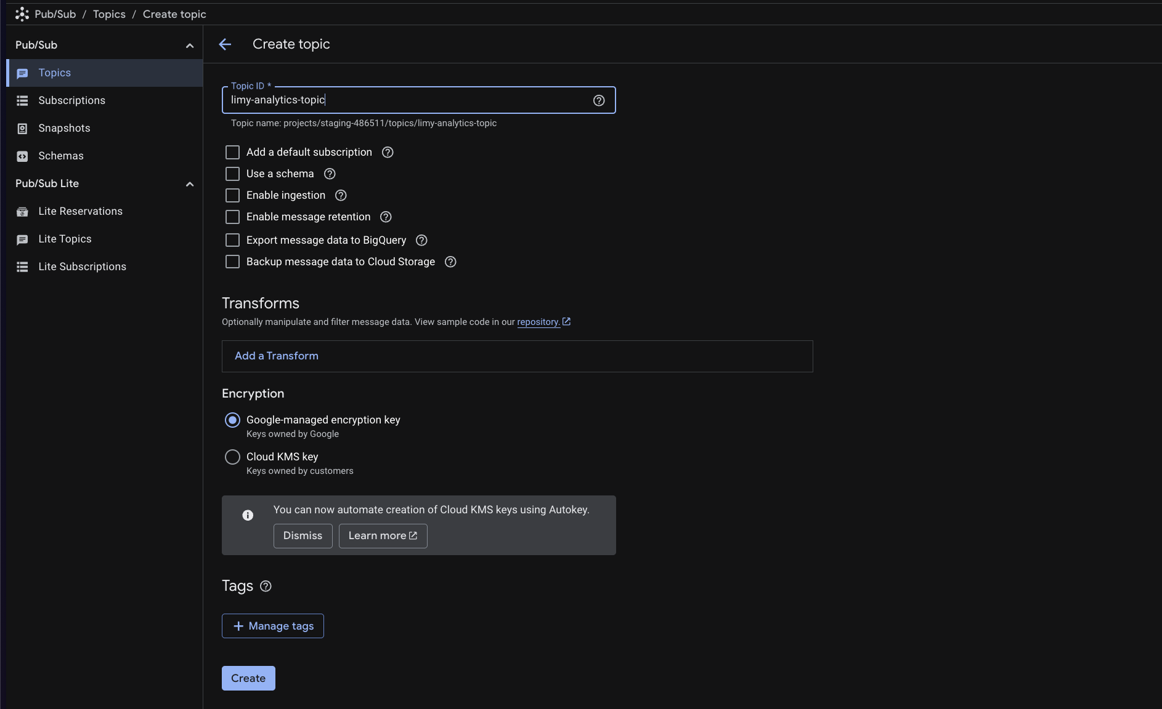This screenshot has height=709, width=1162.
Task: Collapse the Pub/Sub sidebar section
Action: coord(189,46)
